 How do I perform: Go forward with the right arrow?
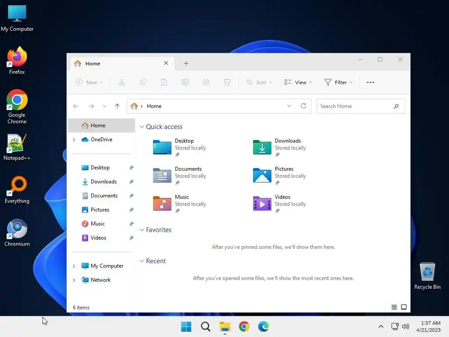(91, 106)
